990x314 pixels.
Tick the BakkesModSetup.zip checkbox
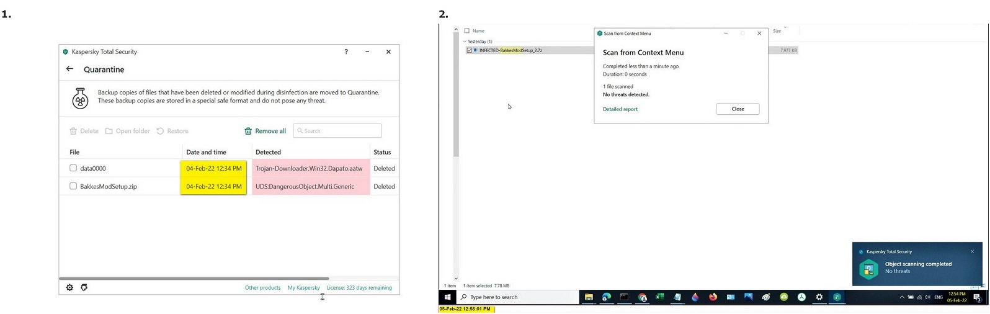73,186
